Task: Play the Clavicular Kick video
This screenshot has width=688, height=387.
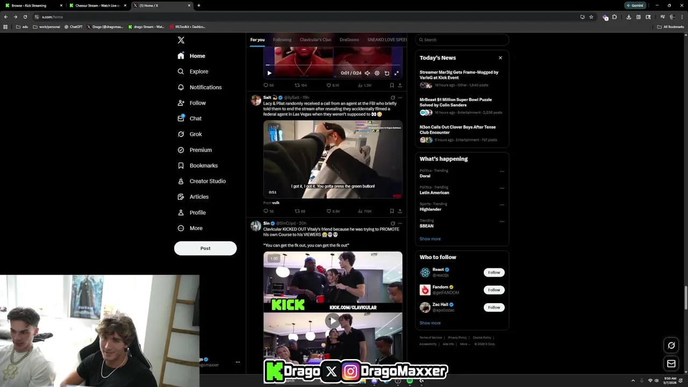Action: [333, 321]
